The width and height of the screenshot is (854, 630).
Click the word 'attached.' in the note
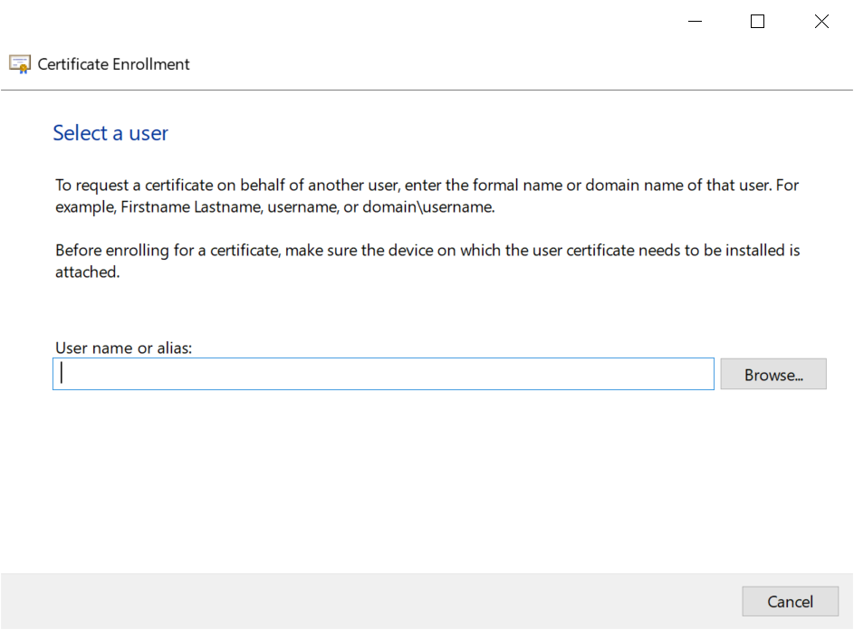(87, 272)
